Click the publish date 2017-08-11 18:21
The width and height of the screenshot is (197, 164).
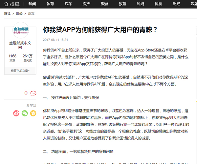[55, 40]
